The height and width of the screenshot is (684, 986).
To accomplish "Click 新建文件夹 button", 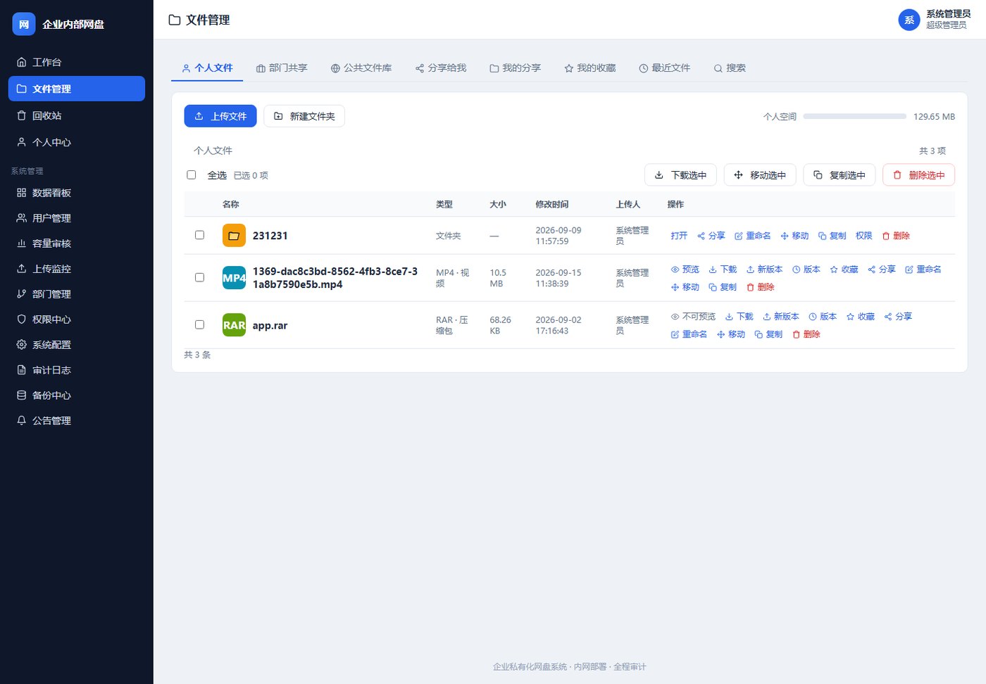I will tap(304, 116).
